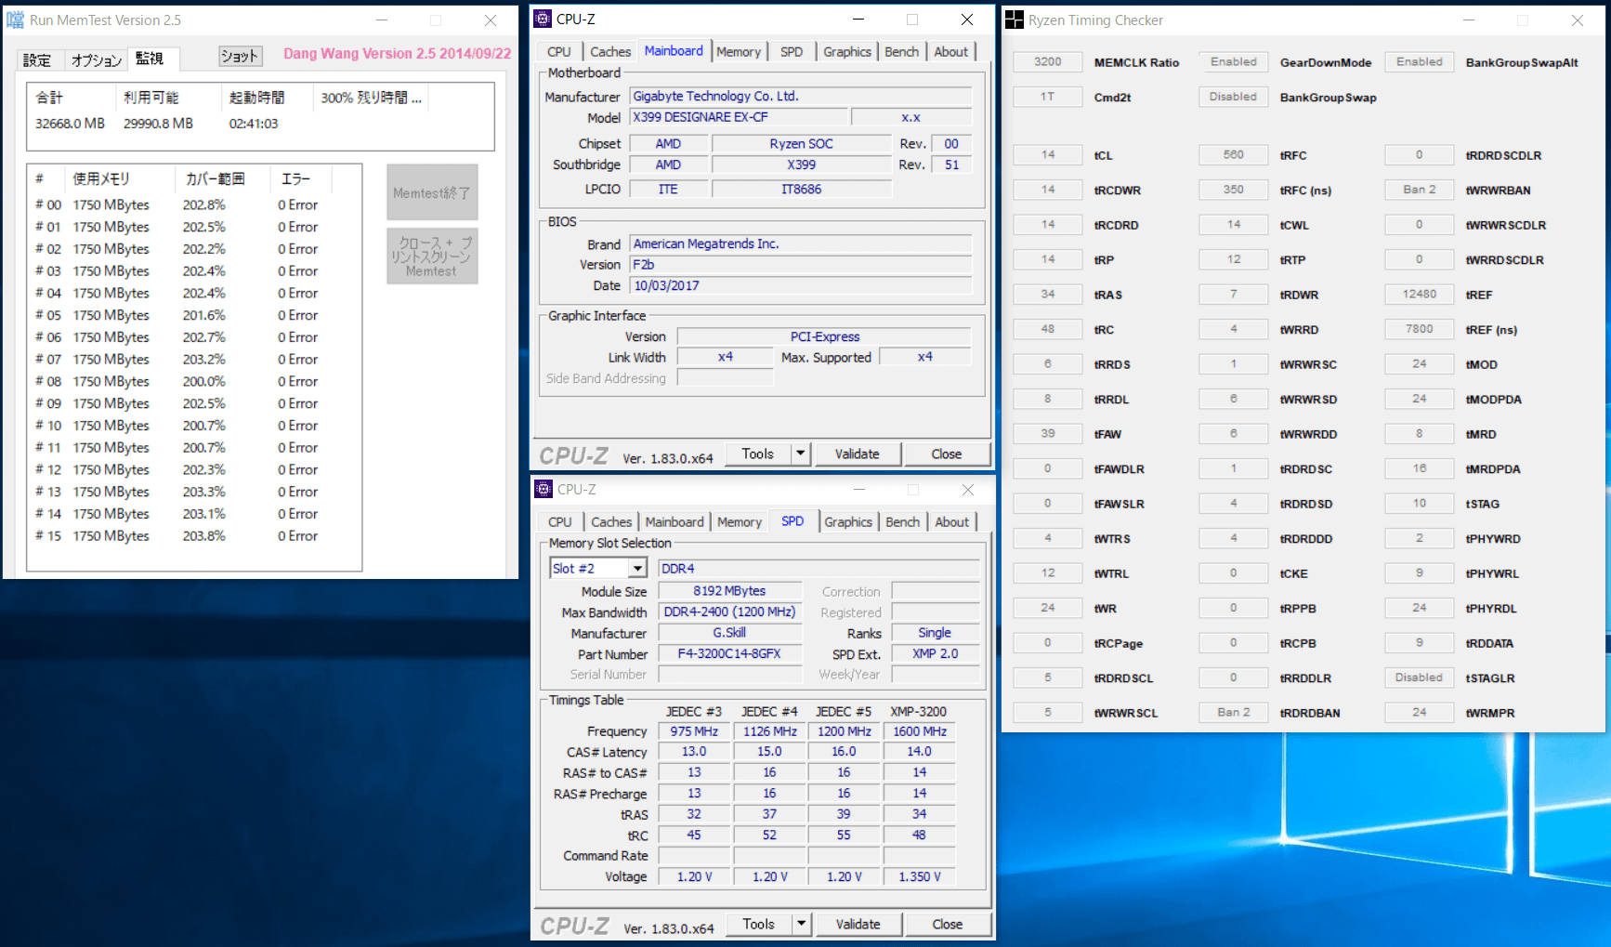Screen dimensions: 1611x947
Task: Open Graphics tab in upper CPU-Z window
Action: pyautogui.click(x=847, y=52)
